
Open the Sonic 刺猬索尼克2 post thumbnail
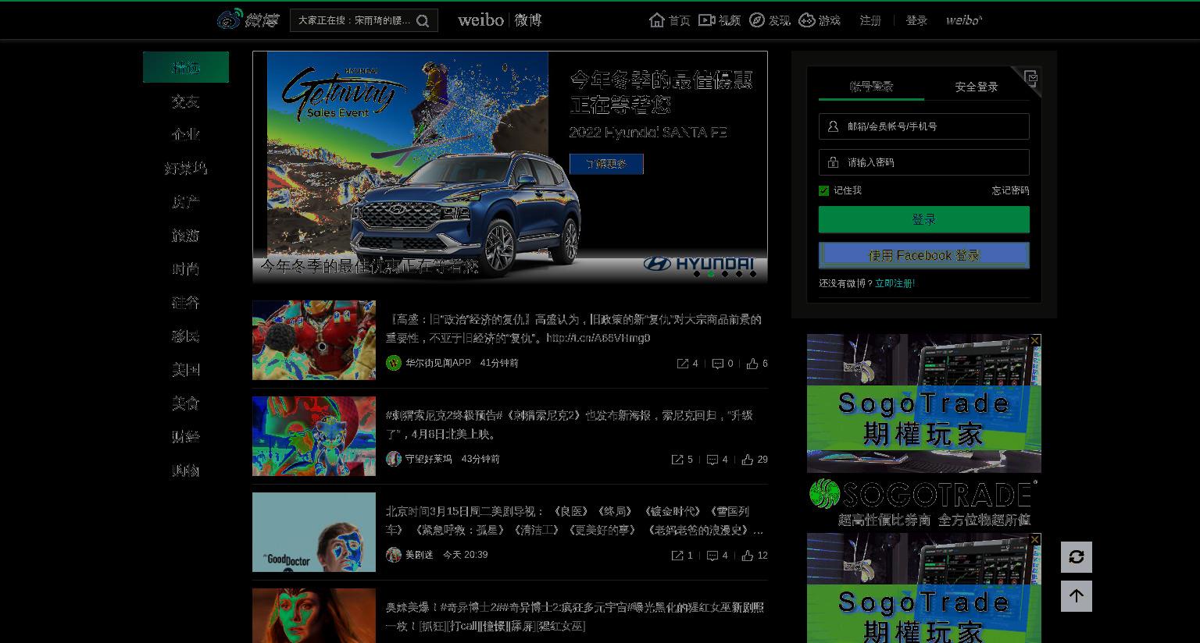pyautogui.click(x=314, y=436)
